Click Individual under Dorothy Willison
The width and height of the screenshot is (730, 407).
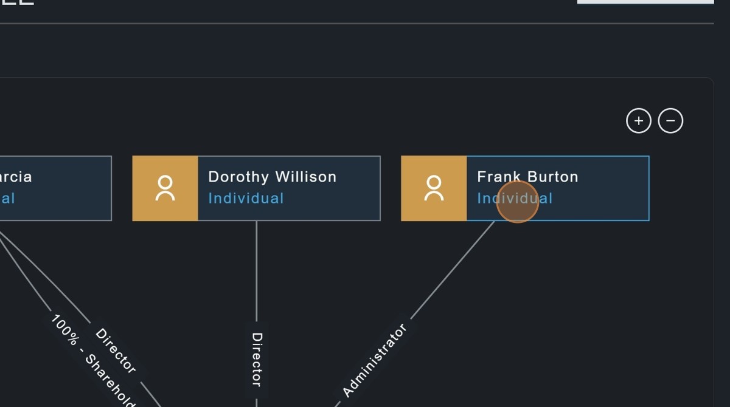pos(246,198)
